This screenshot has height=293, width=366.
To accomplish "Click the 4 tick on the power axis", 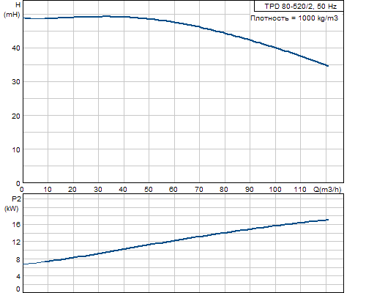I will [18, 277].
